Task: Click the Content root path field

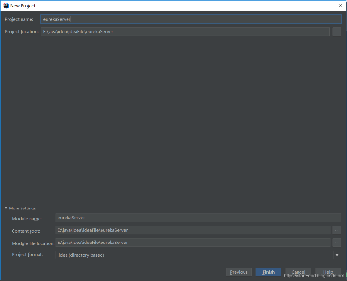Action: coord(193,230)
